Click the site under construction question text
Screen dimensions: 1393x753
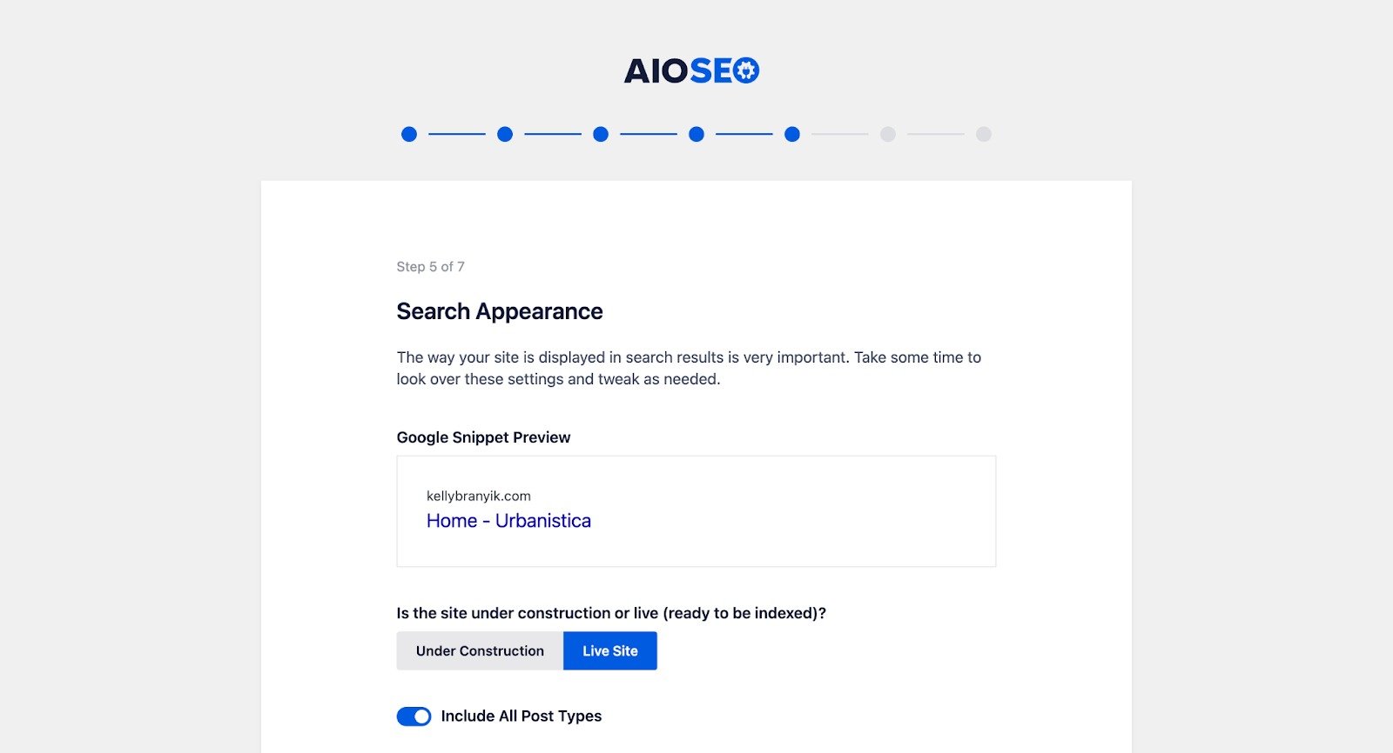pyautogui.click(x=610, y=613)
